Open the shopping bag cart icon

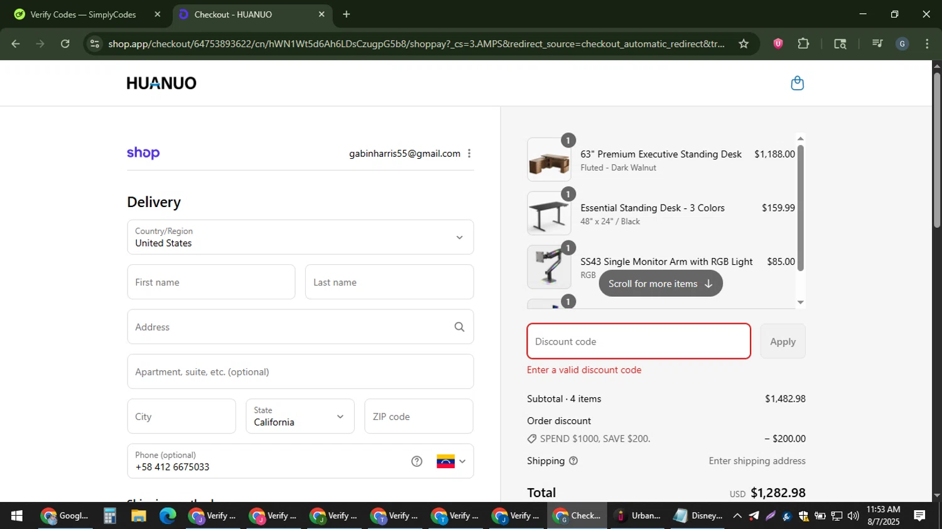click(x=797, y=83)
